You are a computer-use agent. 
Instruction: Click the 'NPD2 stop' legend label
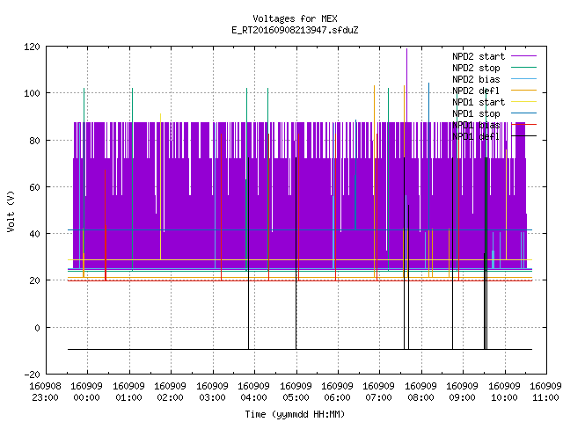pyautogui.click(x=476, y=68)
